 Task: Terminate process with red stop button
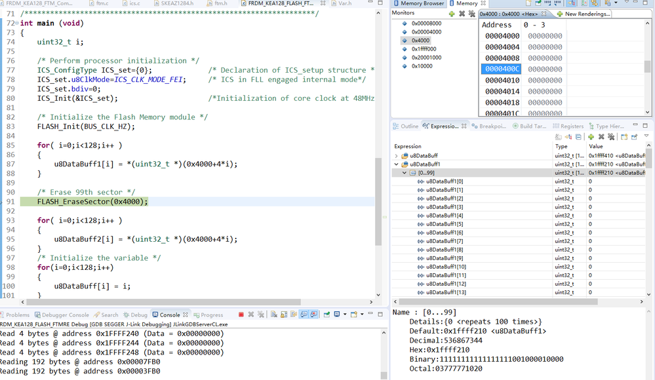[x=241, y=314]
